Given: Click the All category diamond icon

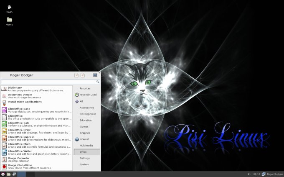Looking at the screenshot, I should point(77,101).
